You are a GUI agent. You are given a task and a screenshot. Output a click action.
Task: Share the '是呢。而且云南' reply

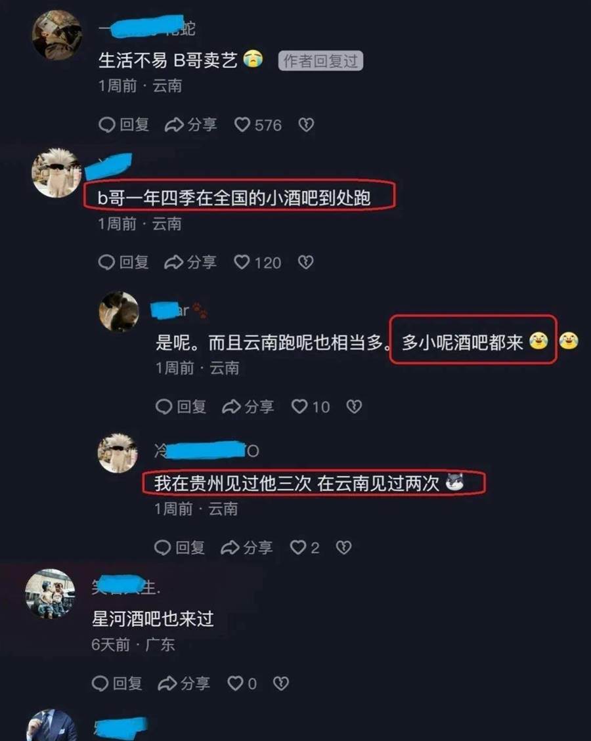[x=248, y=406]
